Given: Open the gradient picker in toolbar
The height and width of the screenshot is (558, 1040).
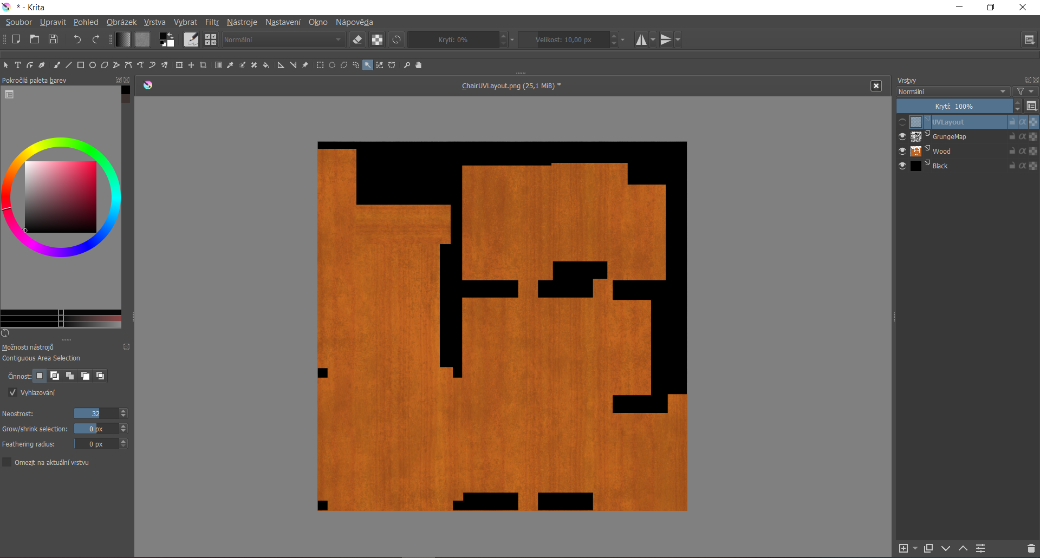Looking at the screenshot, I should tap(123, 40).
